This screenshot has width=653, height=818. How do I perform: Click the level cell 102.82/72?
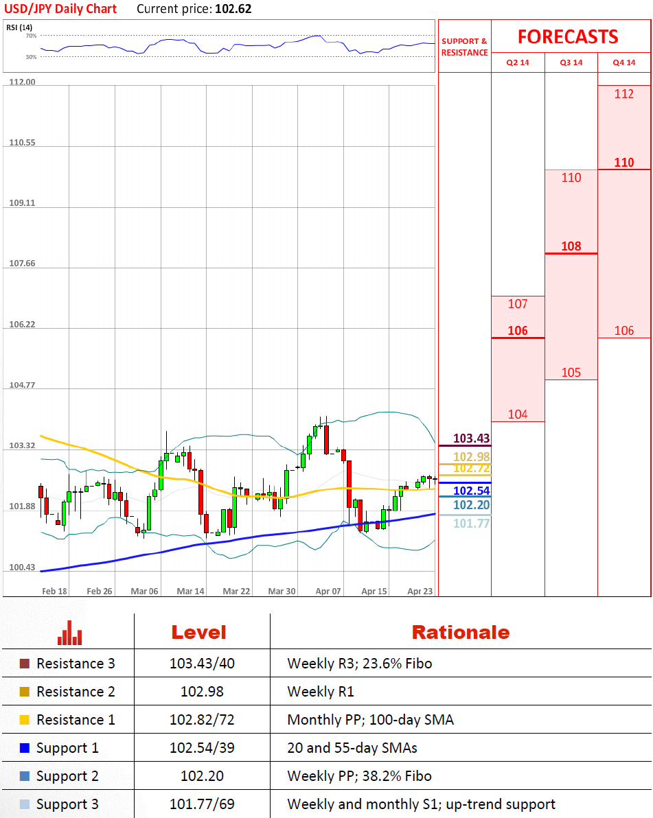pyautogui.click(x=202, y=720)
